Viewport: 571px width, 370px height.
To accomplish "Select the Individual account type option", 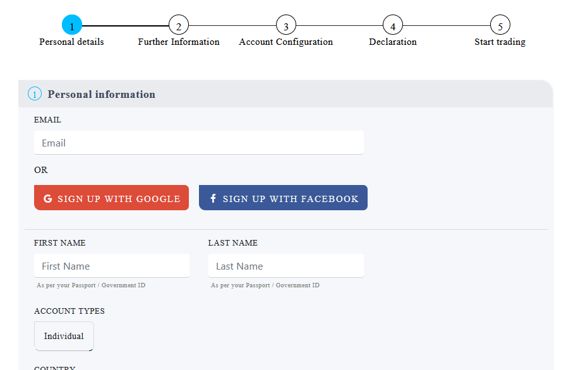I will pyautogui.click(x=64, y=336).
